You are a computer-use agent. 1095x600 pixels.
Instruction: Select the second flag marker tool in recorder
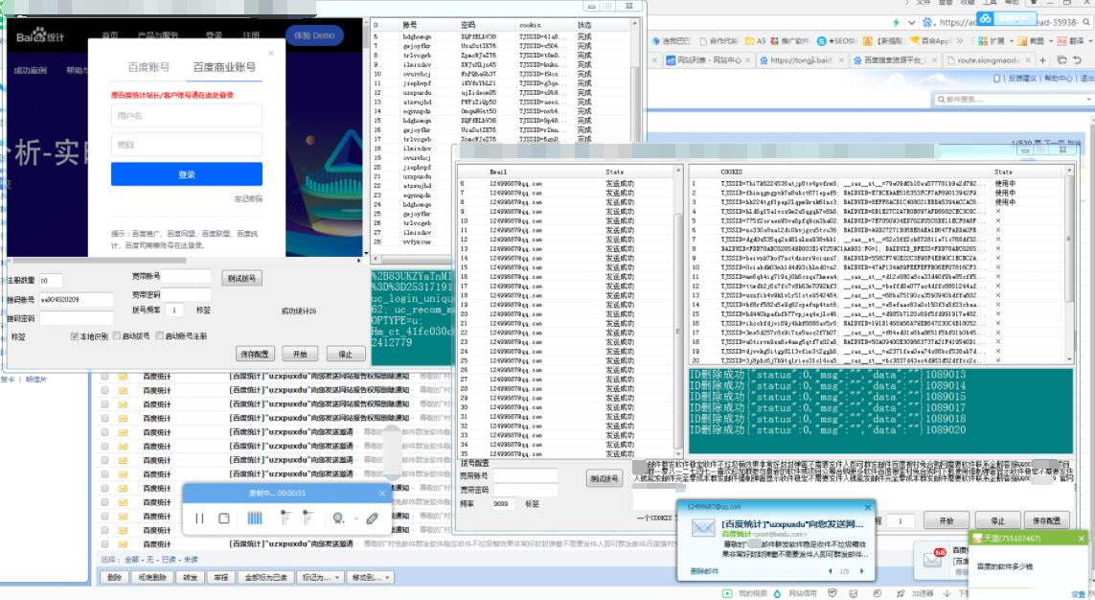308,518
